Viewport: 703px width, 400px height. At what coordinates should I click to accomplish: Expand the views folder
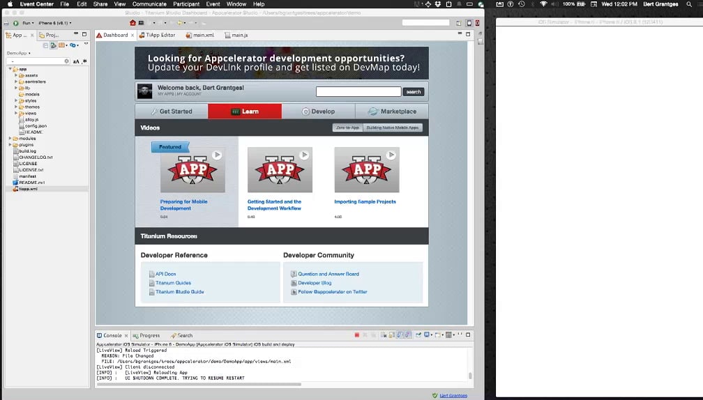point(15,114)
